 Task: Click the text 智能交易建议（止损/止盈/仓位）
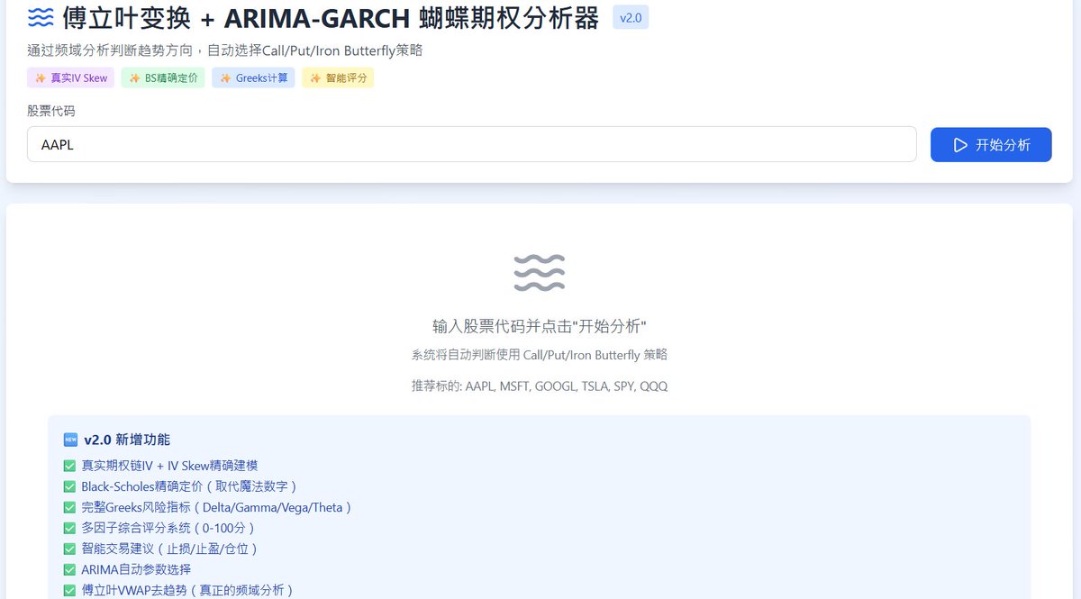[x=170, y=549]
